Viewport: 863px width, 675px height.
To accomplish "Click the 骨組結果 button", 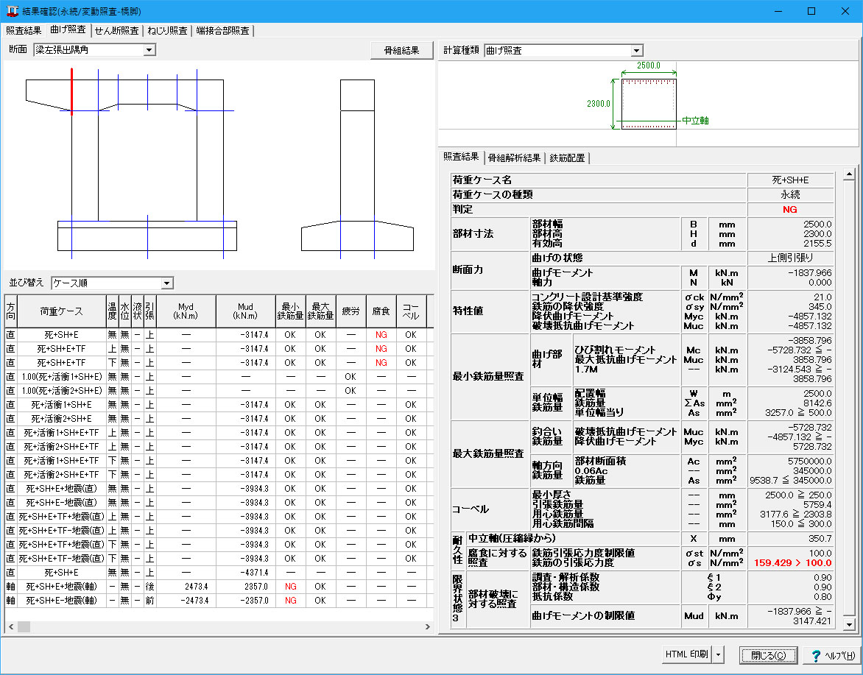I will [x=401, y=51].
